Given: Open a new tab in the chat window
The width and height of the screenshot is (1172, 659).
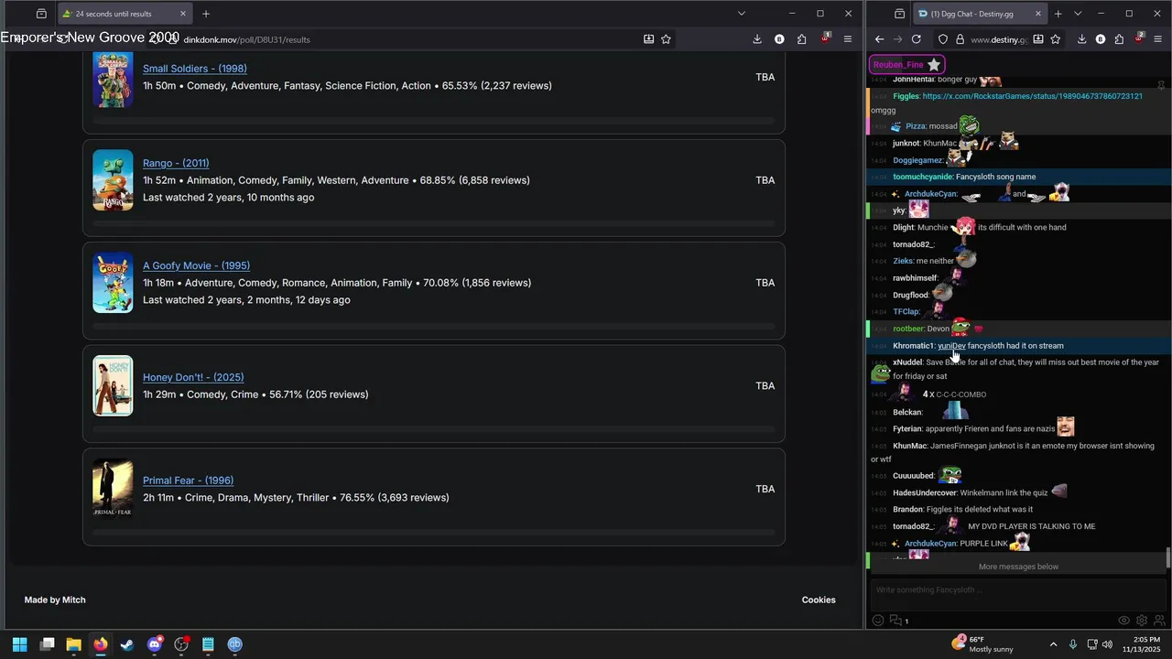Looking at the screenshot, I should coord(1058,14).
